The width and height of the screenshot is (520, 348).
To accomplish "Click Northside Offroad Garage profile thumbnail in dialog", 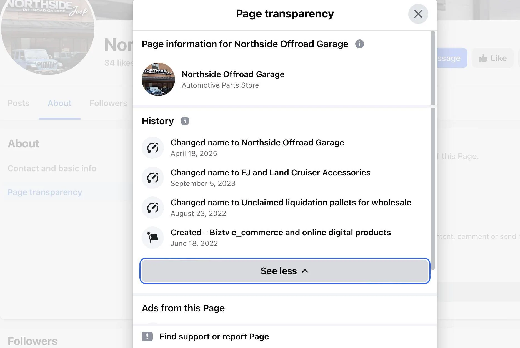I will pyautogui.click(x=158, y=79).
